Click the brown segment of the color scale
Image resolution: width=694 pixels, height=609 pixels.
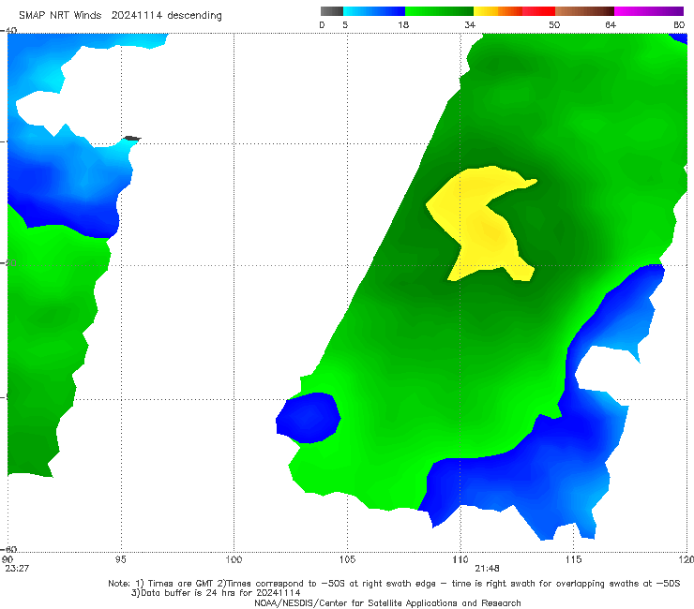(x=584, y=11)
